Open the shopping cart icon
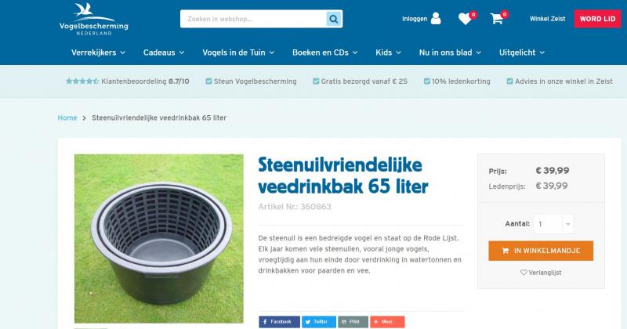This screenshot has height=329, width=627. tap(497, 18)
